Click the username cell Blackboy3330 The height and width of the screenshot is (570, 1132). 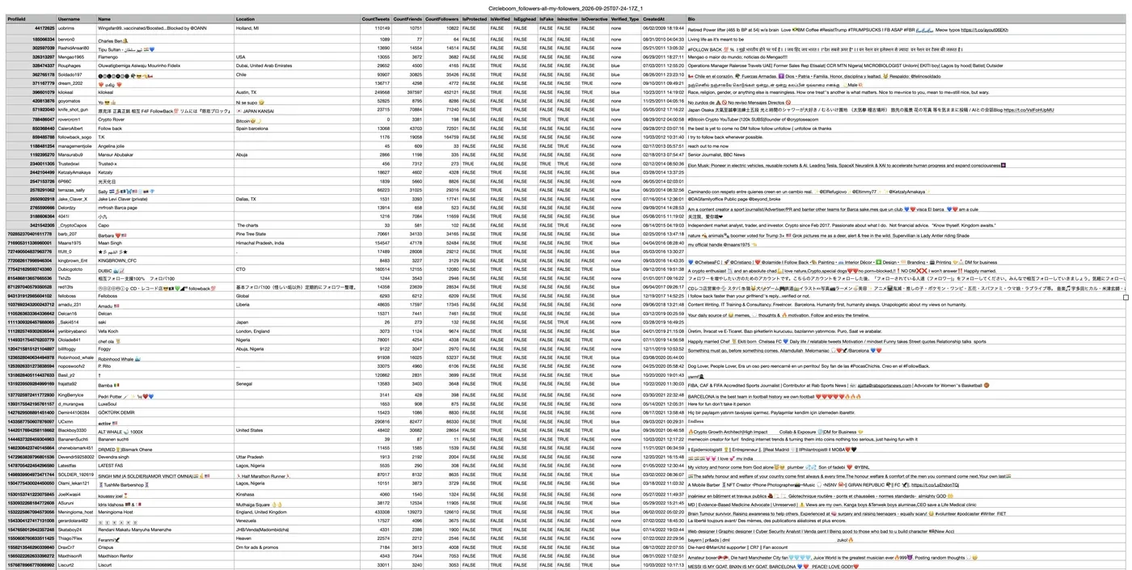tap(72, 431)
